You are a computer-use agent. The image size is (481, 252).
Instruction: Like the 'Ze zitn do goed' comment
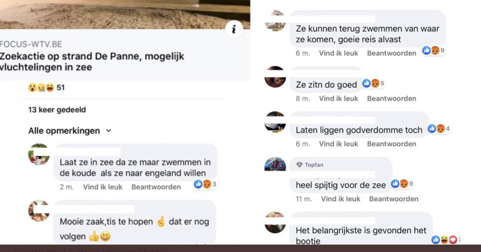tap(338, 98)
